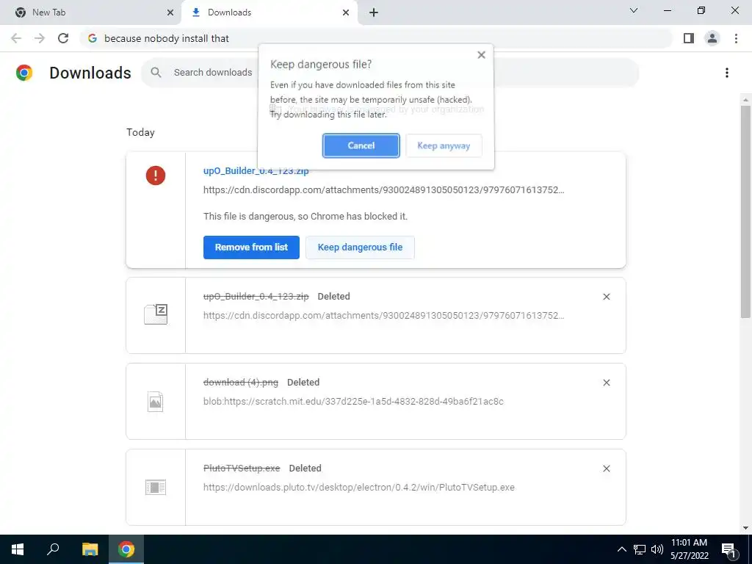
Task: Open Windows taskbar search
Action: 53,549
